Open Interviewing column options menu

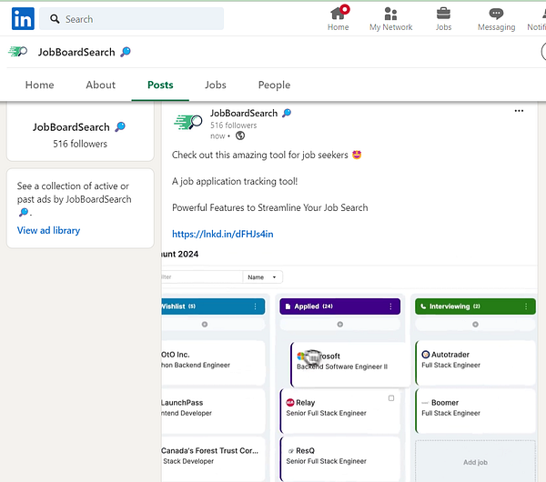tap(526, 306)
